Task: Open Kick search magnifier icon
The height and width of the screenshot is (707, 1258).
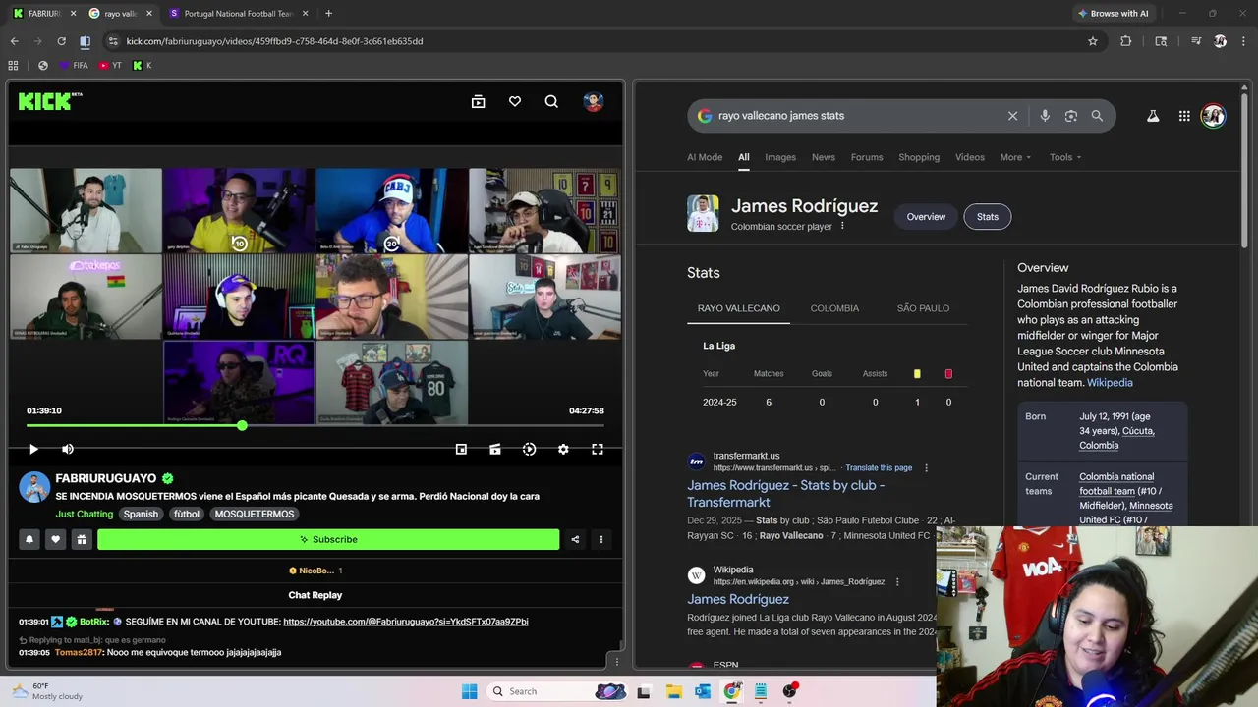Action: coord(551,101)
